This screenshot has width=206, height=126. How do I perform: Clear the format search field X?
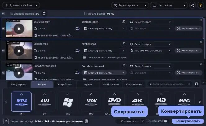[x=189, y=84]
